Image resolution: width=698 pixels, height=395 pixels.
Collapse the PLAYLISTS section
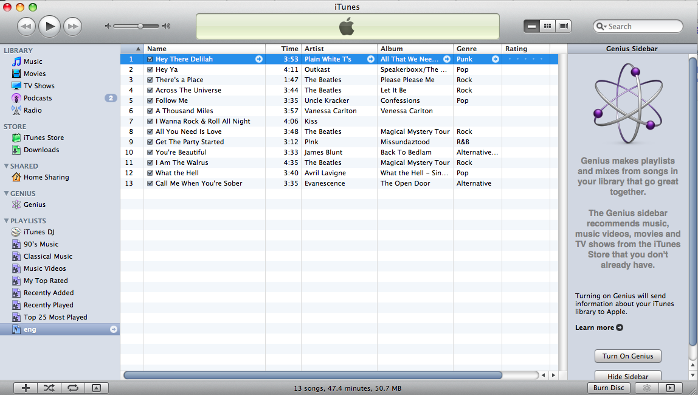coord(6,221)
